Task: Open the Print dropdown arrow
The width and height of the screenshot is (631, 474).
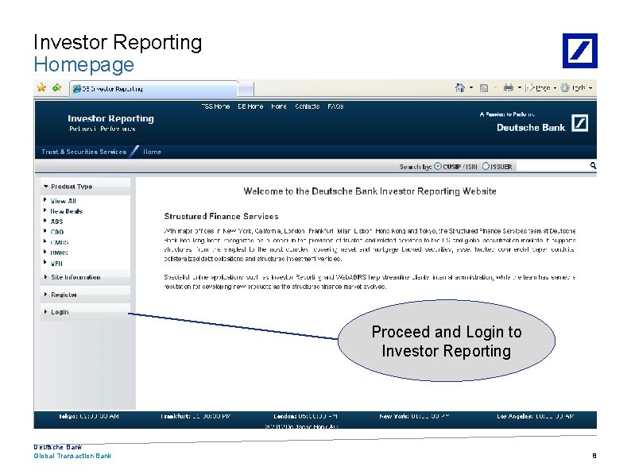Action: [x=520, y=87]
